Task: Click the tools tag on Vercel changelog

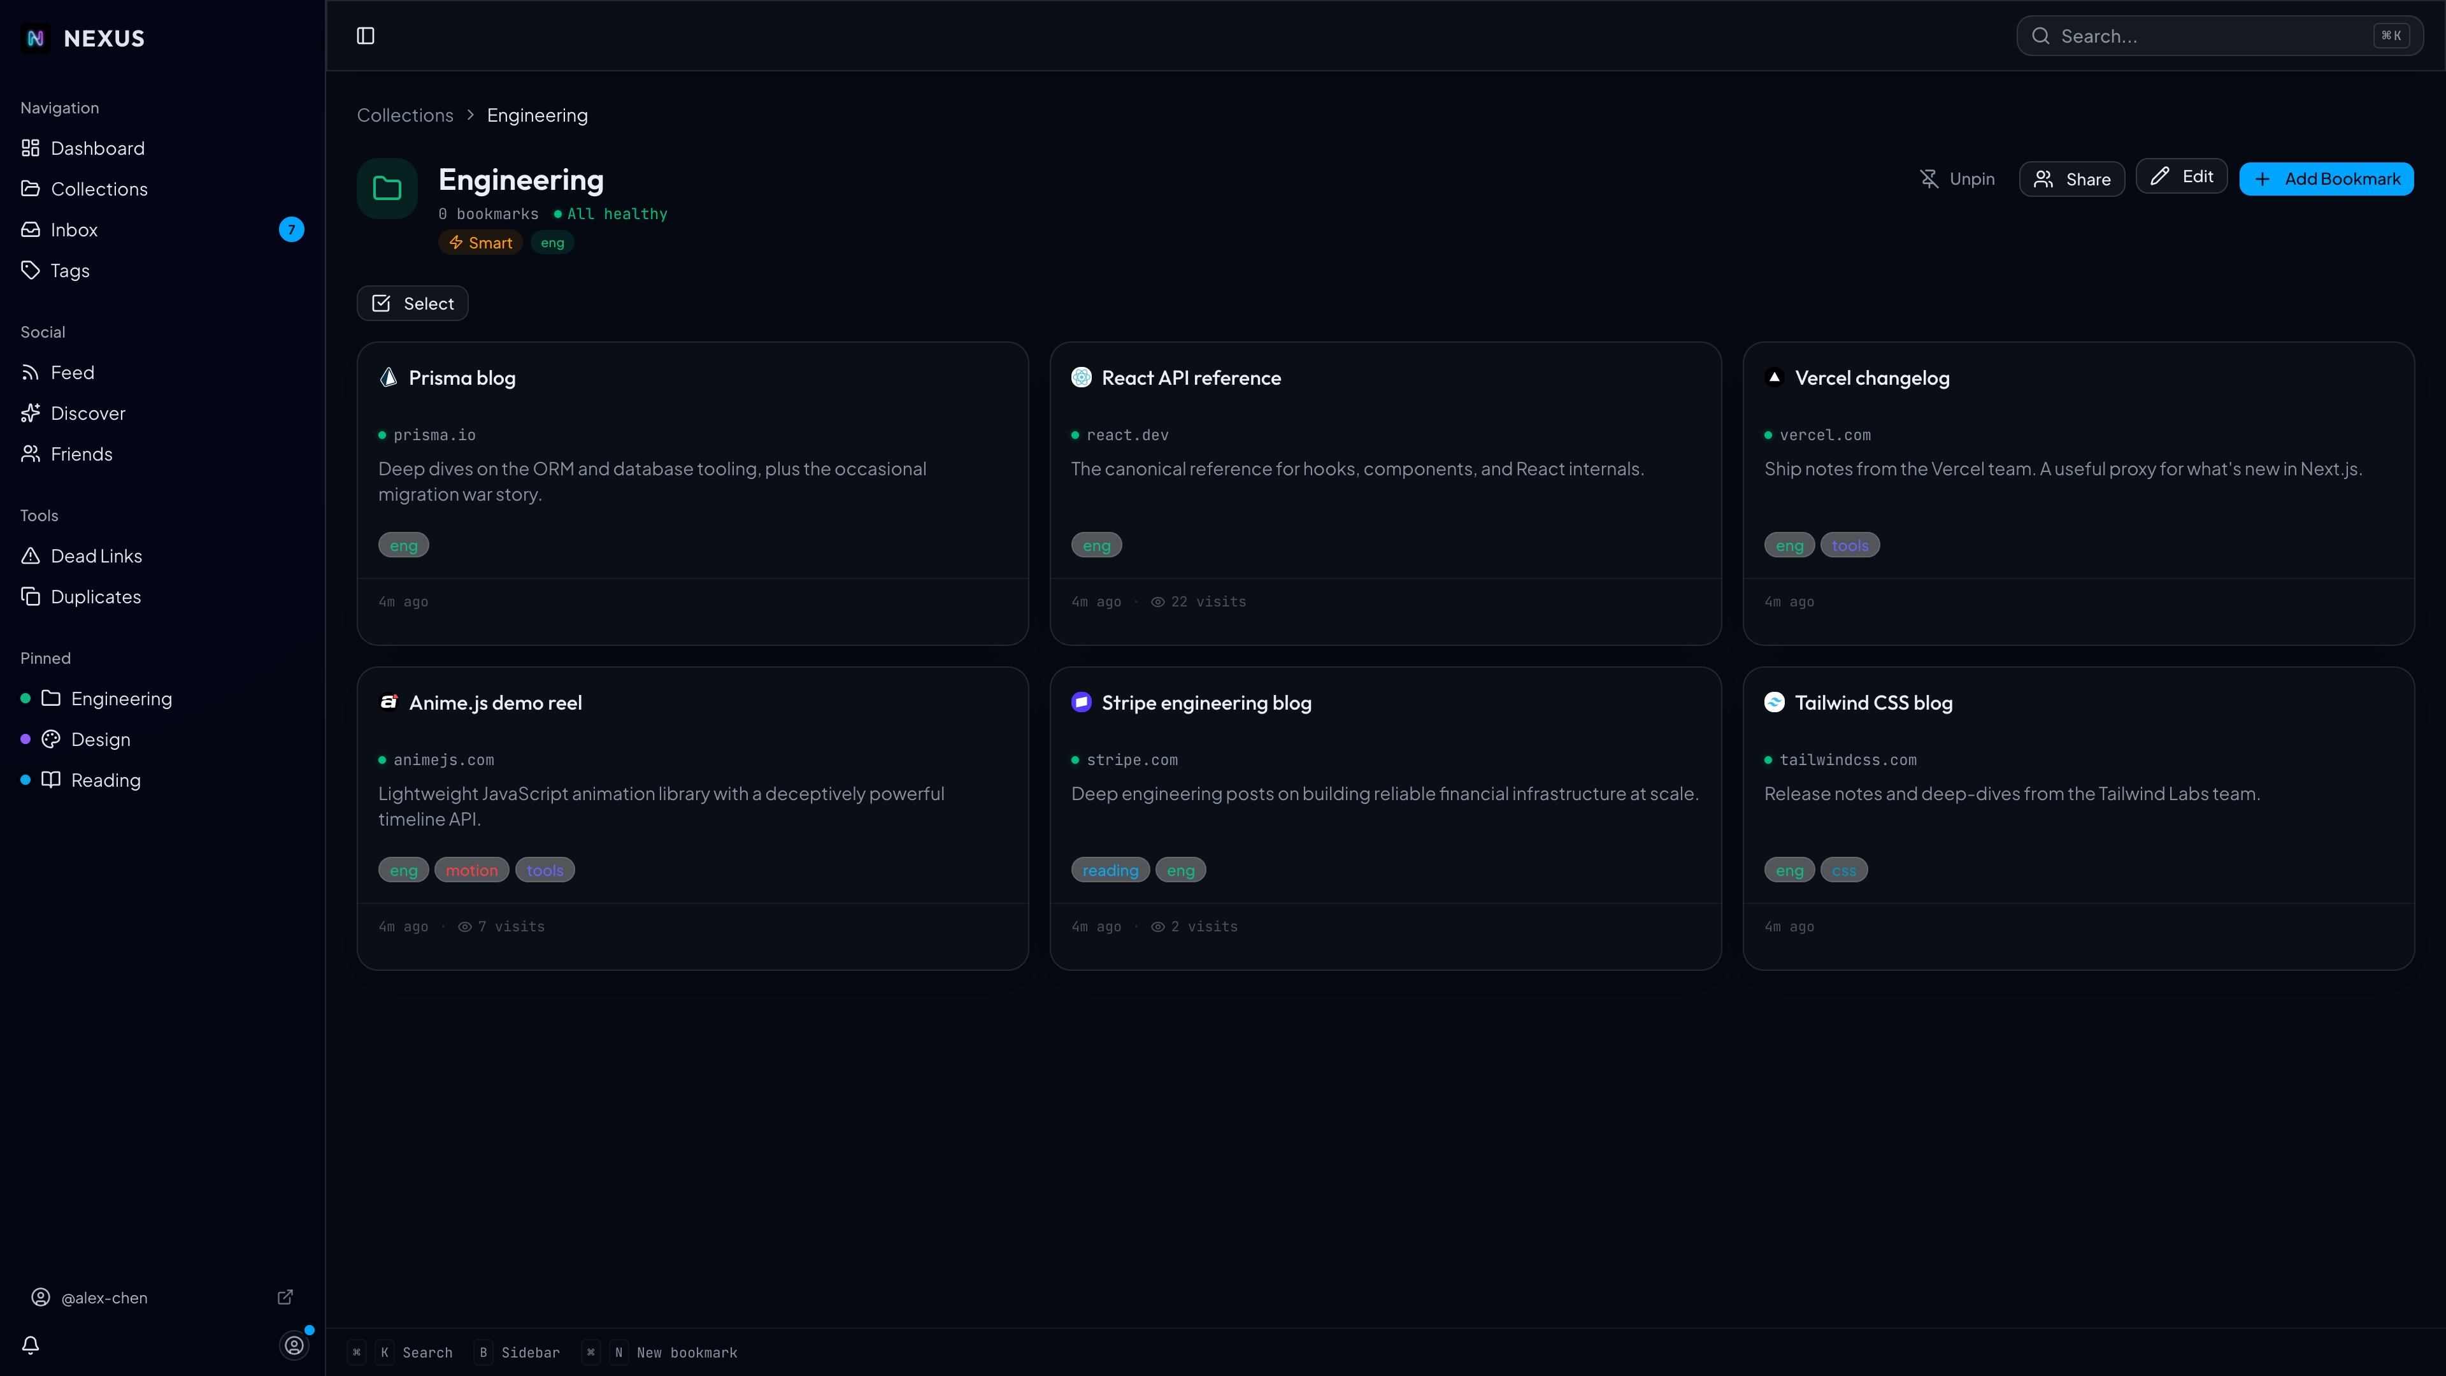Action: (x=1850, y=545)
